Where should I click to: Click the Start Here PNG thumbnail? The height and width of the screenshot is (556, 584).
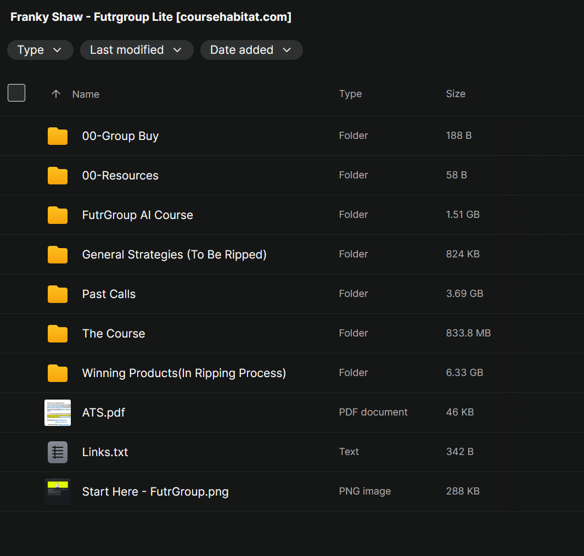[x=58, y=492]
